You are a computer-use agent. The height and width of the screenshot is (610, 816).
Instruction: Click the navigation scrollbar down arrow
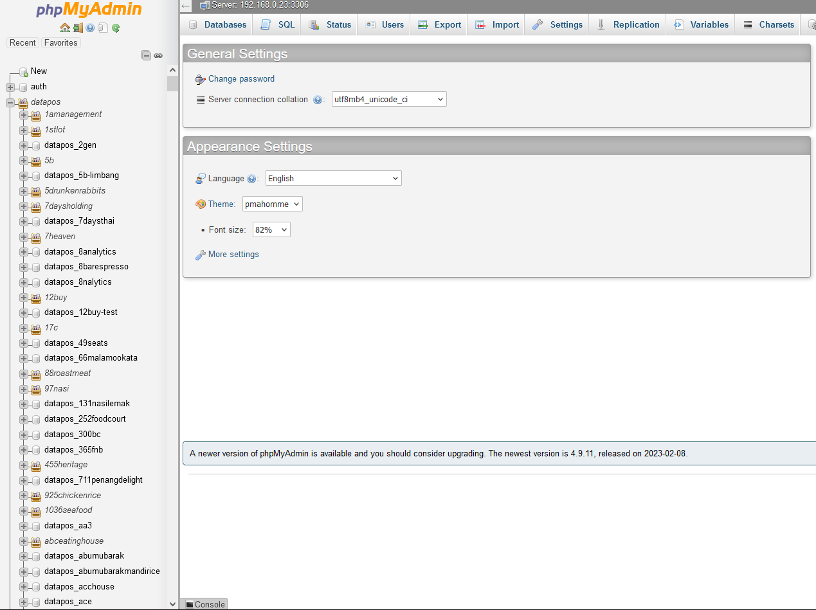[x=172, y=604]
